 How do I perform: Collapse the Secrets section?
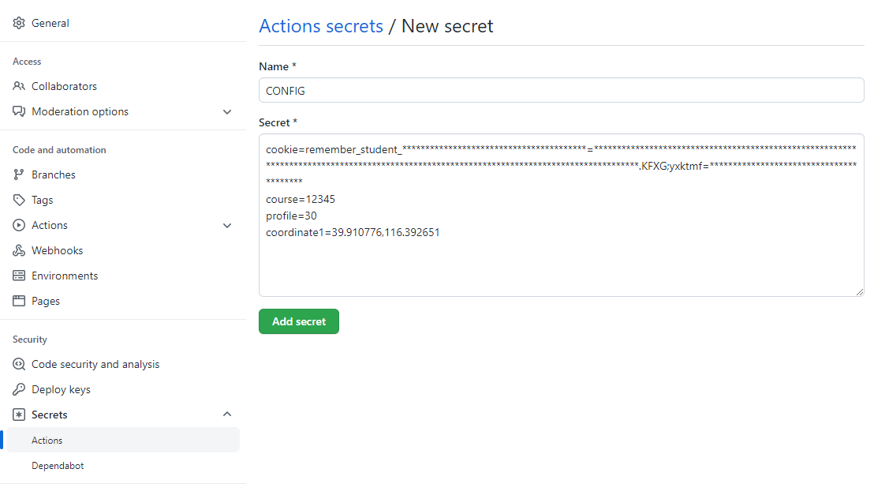coord(227,414)
